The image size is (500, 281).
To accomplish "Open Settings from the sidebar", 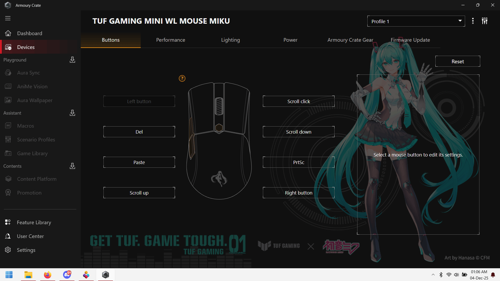I will coord(26,250).
